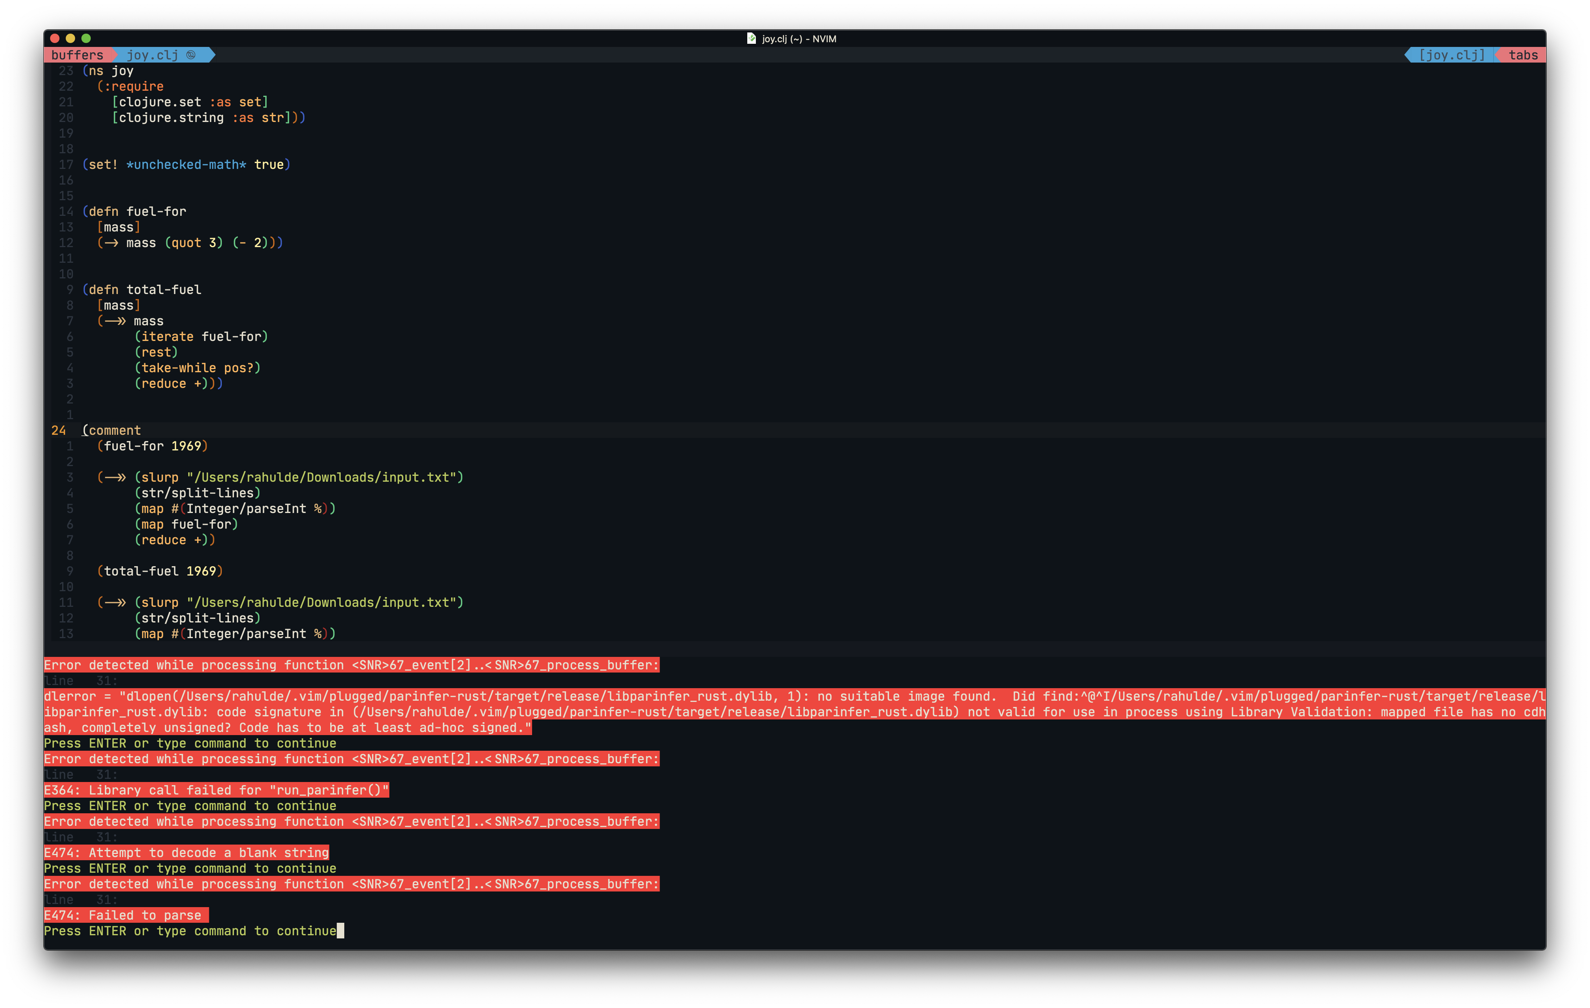Image resolution: width=1590 pixels, height=1008 pixels.
Task: Click the '(rest)' line
Action: pyautogui.click(x=156, y=352)
